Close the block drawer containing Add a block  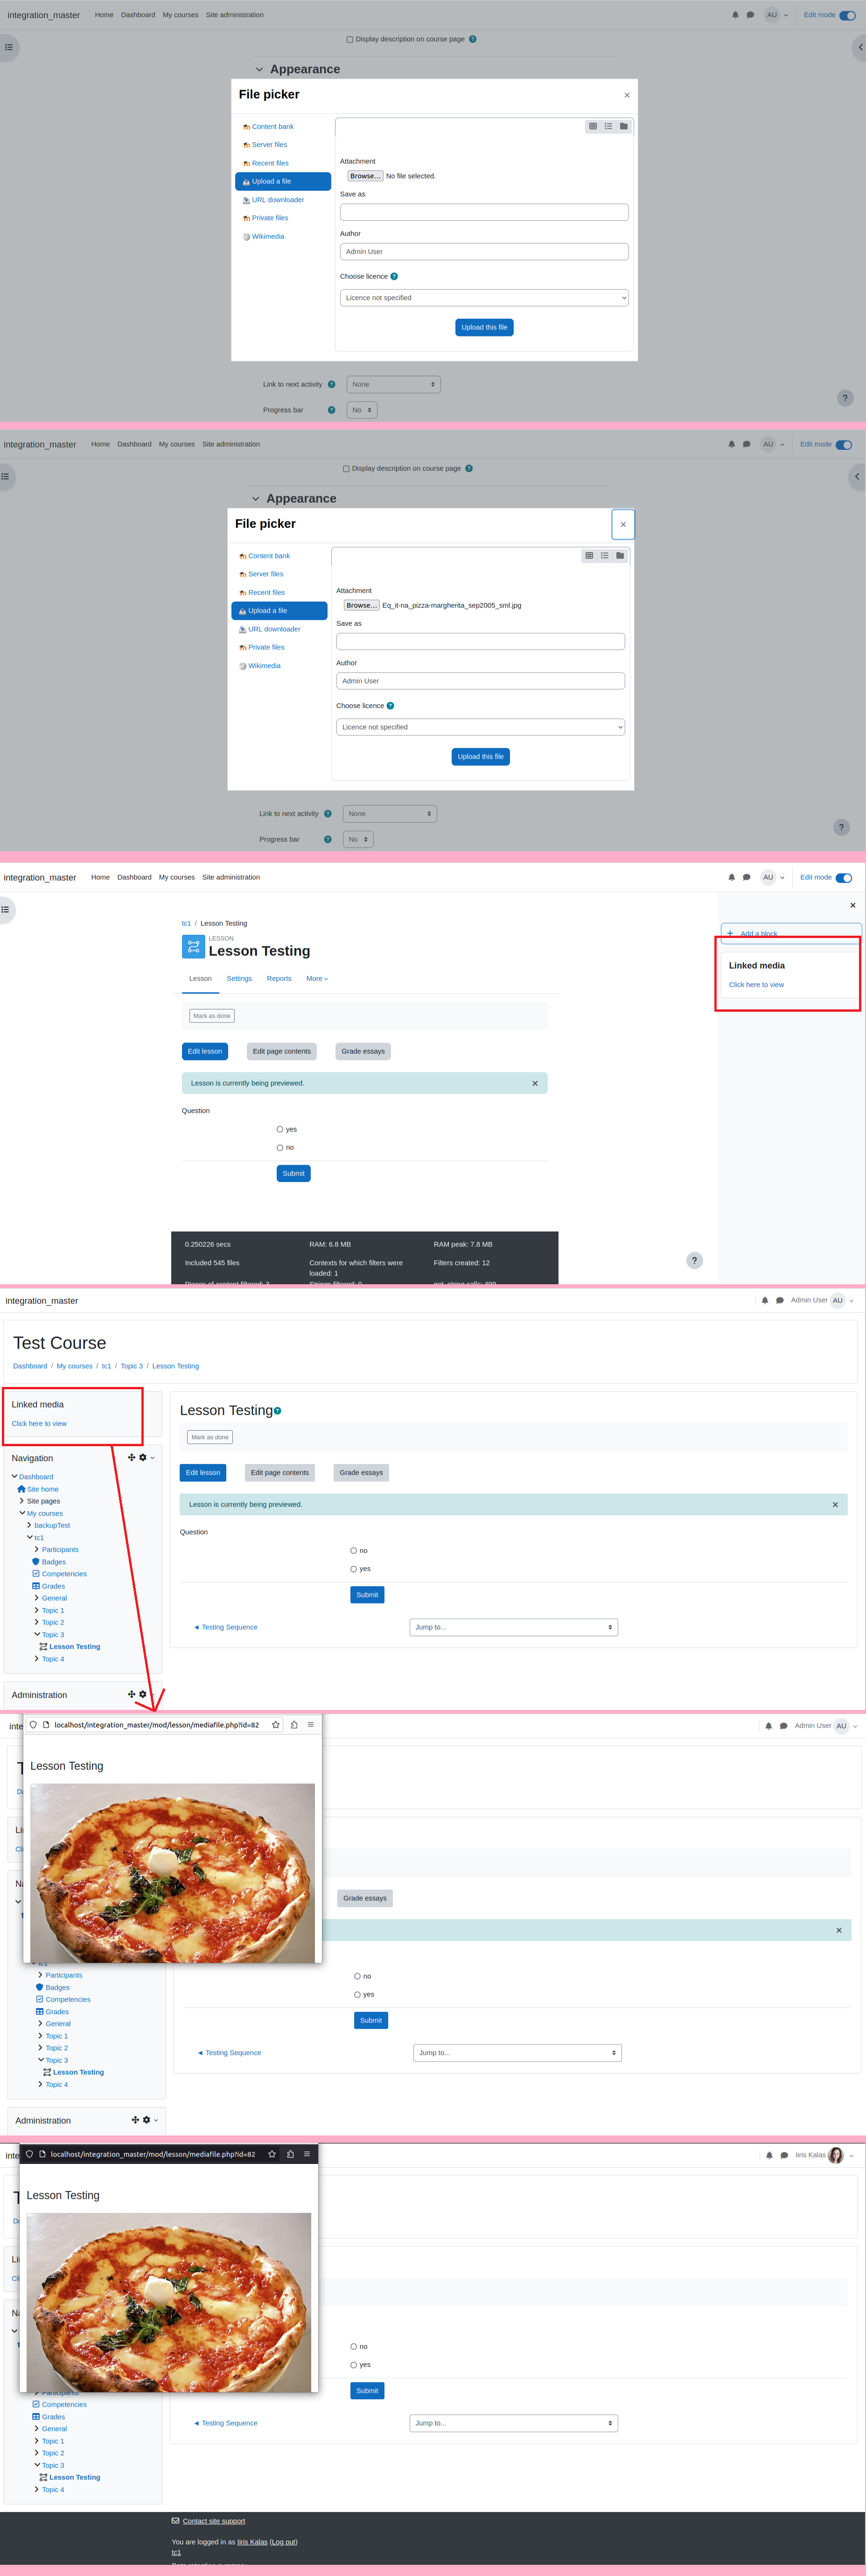tap(852, 905)
